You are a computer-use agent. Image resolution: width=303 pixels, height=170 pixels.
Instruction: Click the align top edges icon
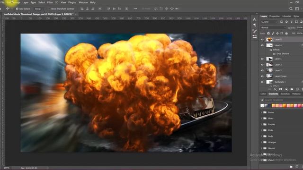(108, 8)
